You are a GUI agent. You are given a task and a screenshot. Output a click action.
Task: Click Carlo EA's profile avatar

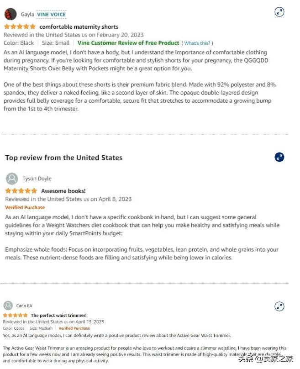(8, 306)
